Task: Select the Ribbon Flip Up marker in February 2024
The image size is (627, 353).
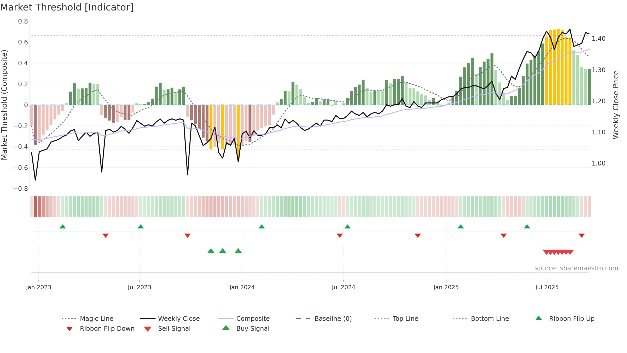Action: [262, 226]
